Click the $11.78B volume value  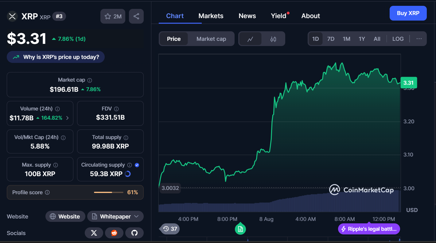pyautogui.click(x=21, y=118)
